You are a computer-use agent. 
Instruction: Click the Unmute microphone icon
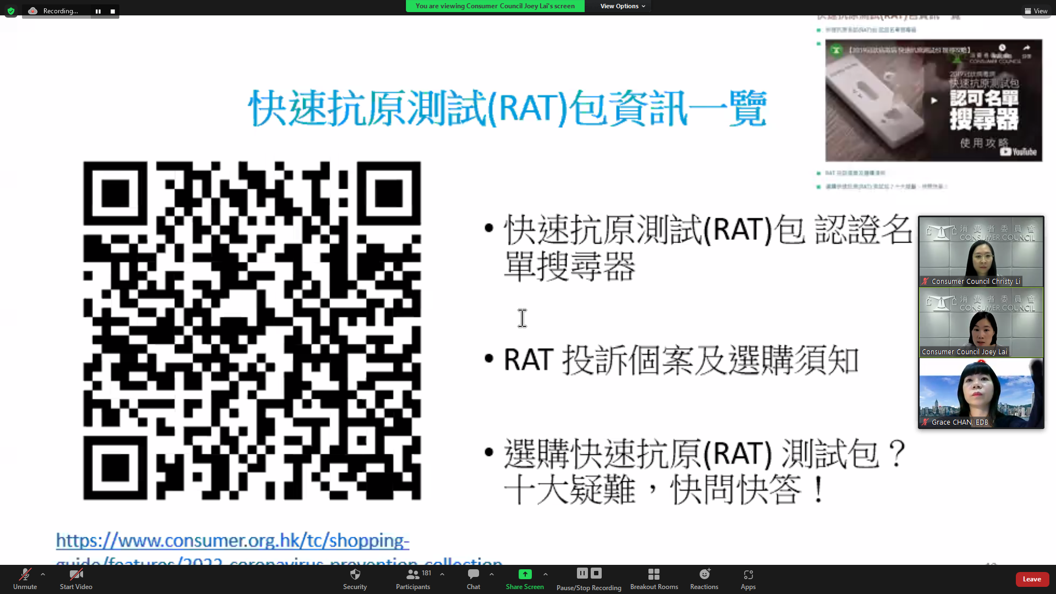tap(25, 575)
